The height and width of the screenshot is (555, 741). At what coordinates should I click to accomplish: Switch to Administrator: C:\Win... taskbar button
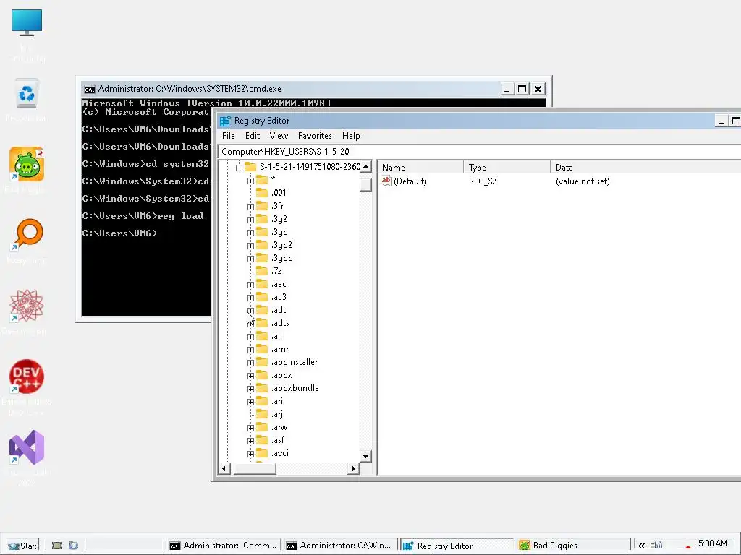point(339,545)
